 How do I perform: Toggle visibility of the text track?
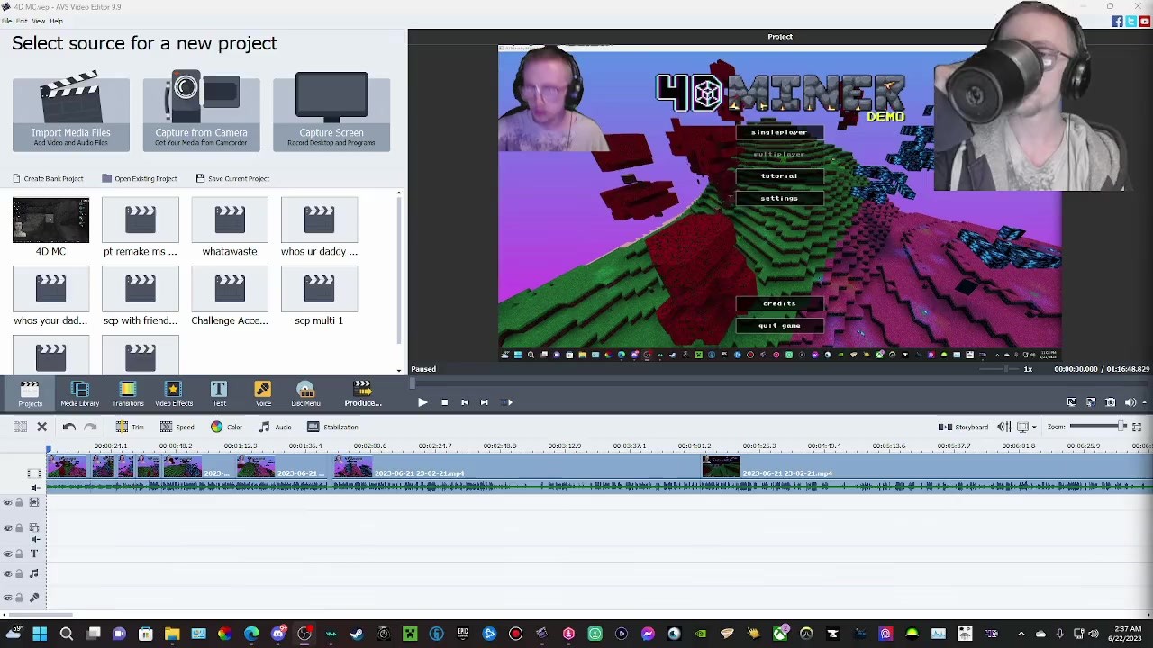tap(8, 553)
